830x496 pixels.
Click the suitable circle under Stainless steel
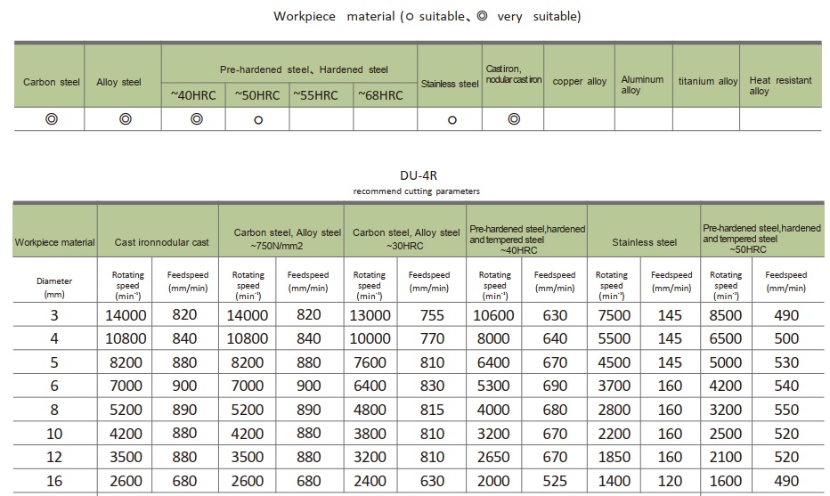pyautogui.click(x=452, y=120)
